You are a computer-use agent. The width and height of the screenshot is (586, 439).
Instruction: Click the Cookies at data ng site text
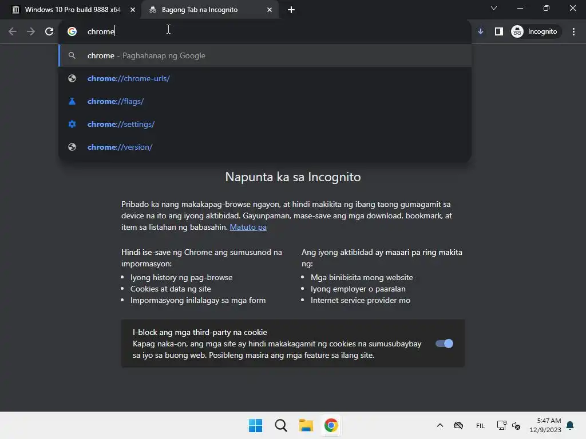[171, 289]
